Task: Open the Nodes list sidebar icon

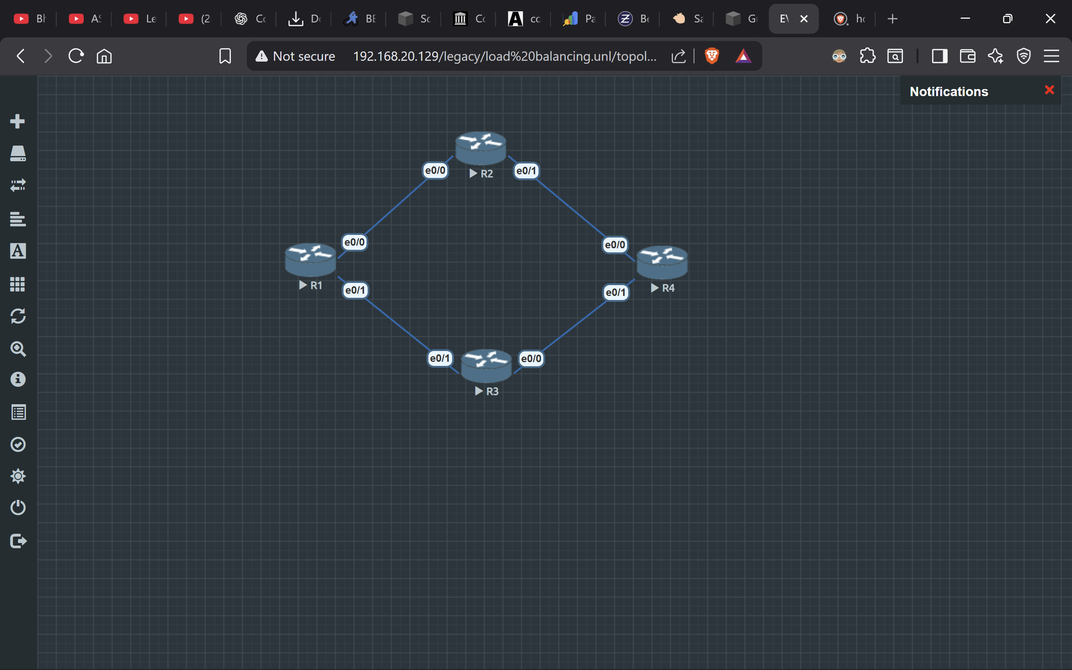Action: tap(18, 153)
